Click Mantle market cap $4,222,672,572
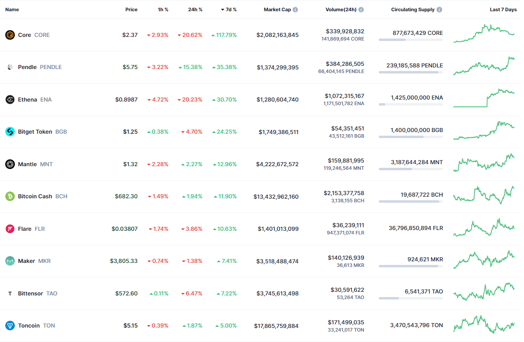Image resolution: width=524 pixels, height=342 pixels. [x=278, y=164]
